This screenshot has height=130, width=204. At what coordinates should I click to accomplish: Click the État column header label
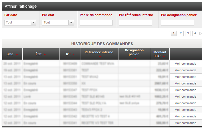coord(39,54)
